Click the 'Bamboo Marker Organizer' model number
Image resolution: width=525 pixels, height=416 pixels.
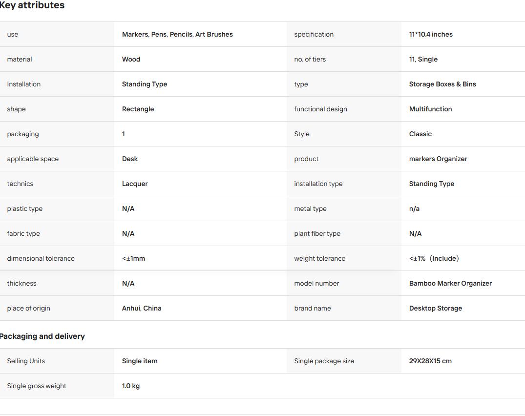pyautogui.click(x=450, y=284)
